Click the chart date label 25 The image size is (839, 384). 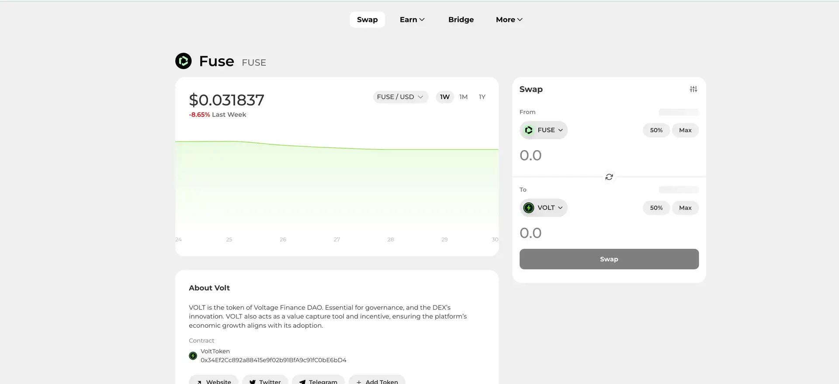229,240
